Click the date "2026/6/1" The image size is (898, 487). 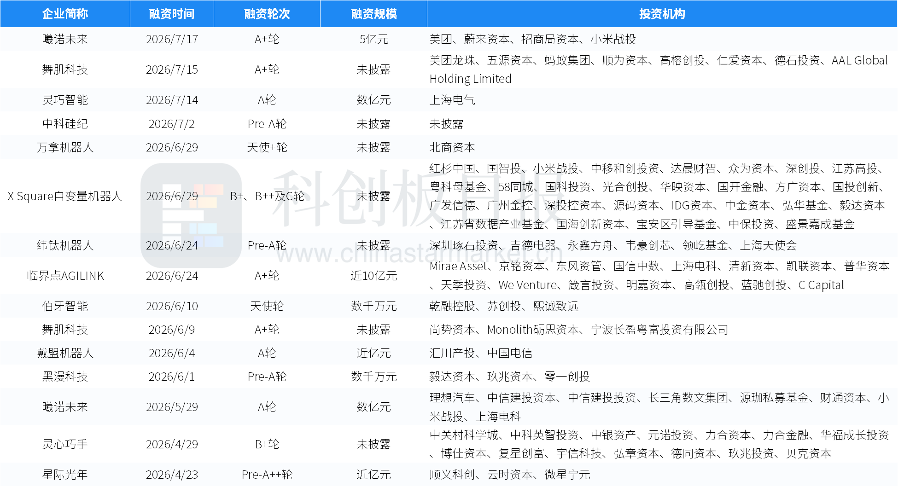click(x=172, y=377)
